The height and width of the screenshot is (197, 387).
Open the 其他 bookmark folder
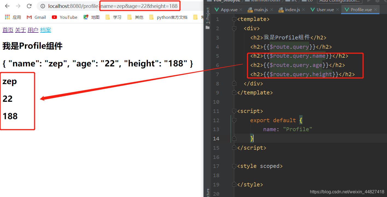point(135,17)
